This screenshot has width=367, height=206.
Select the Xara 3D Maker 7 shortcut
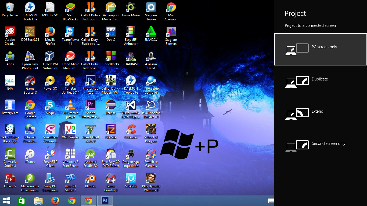70,183
